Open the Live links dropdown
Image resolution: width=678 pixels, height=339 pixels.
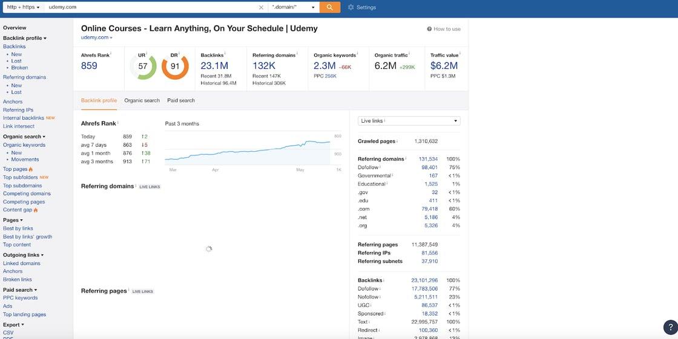tap(409, 121)
